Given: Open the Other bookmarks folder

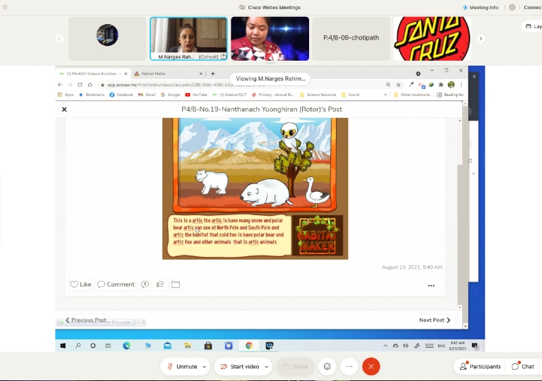Looking at the screenshot, I should 411,95.
